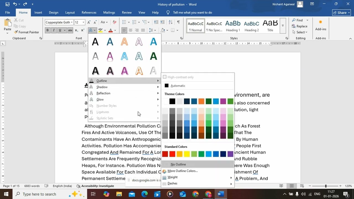Open the Insert ribbon tab
This screenshot has width=354, height=199.
(38, 12)
